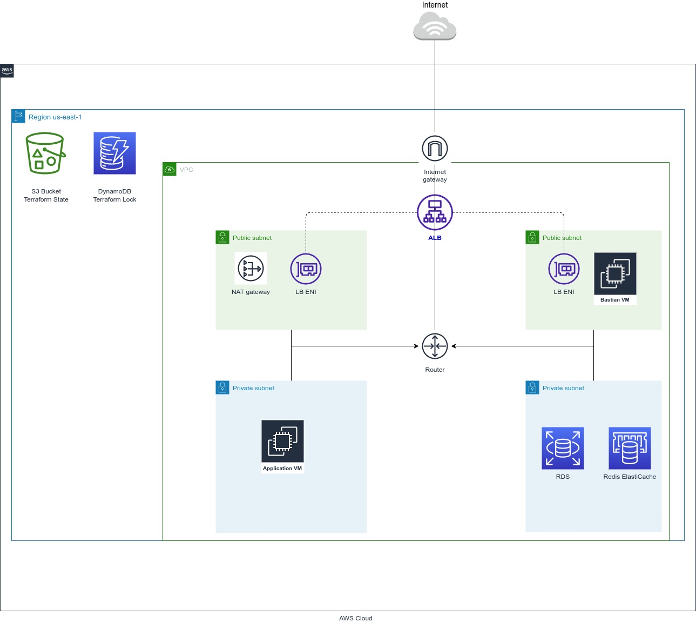Select the green VPC cloud icon
The height and width of the screenshot is (622, 696).
pyautogui.click(x=170, y=169)
